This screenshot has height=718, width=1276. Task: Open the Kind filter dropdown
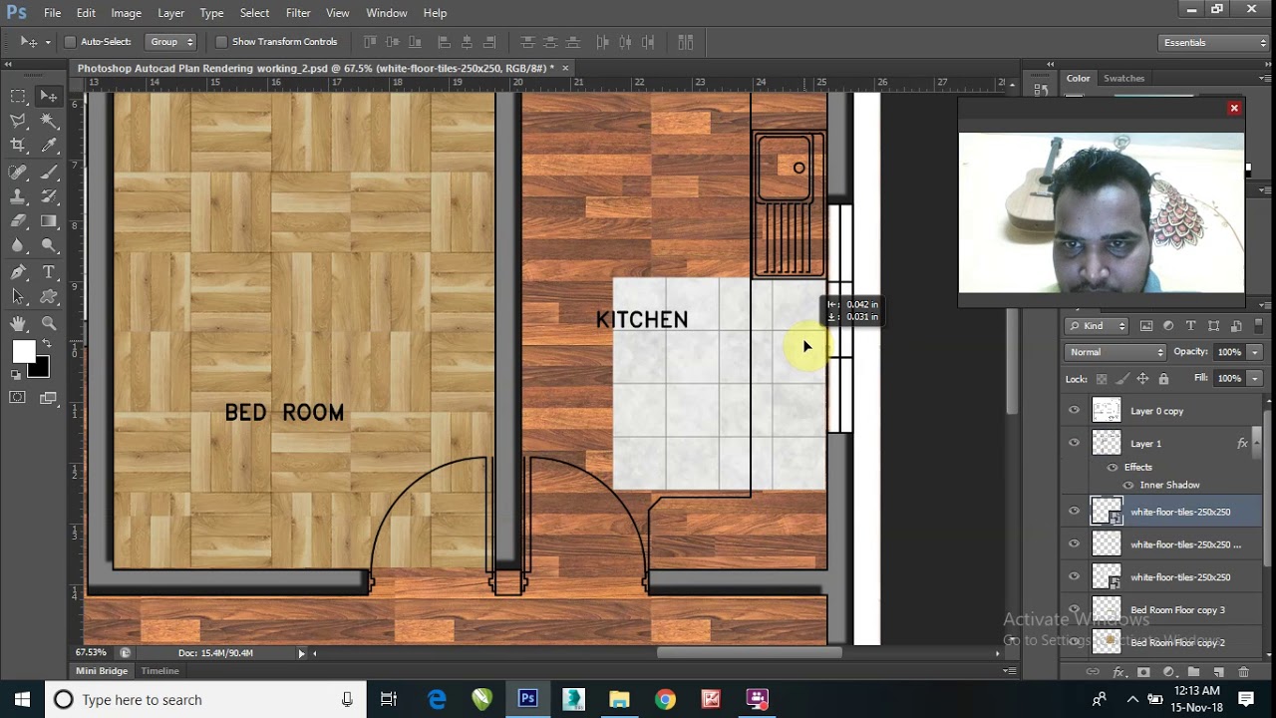(1097, 326)
